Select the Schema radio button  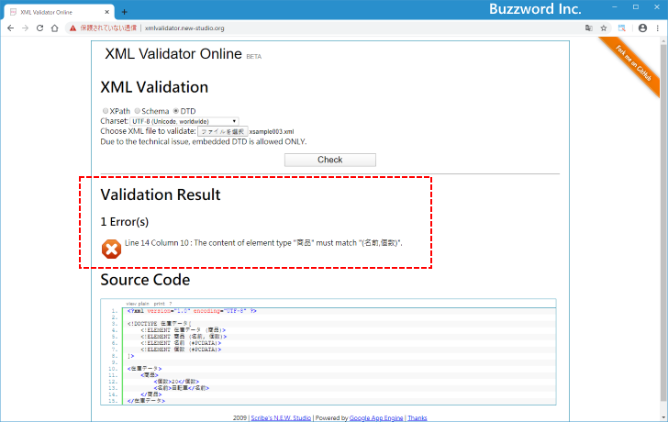(138, 111)
